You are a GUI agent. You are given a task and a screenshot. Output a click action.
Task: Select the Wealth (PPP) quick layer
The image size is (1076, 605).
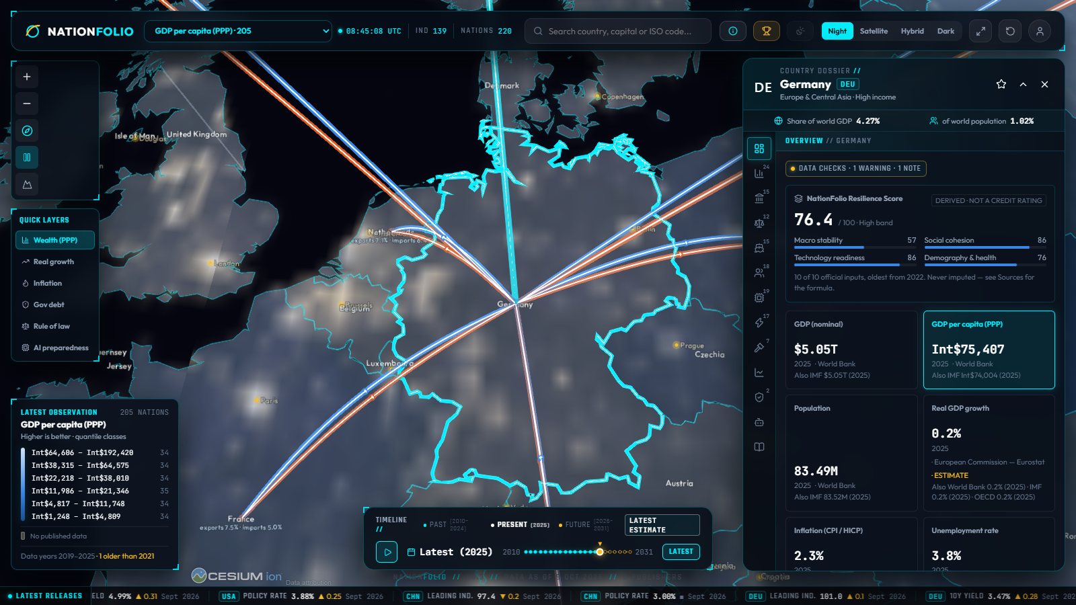(55, 240)
